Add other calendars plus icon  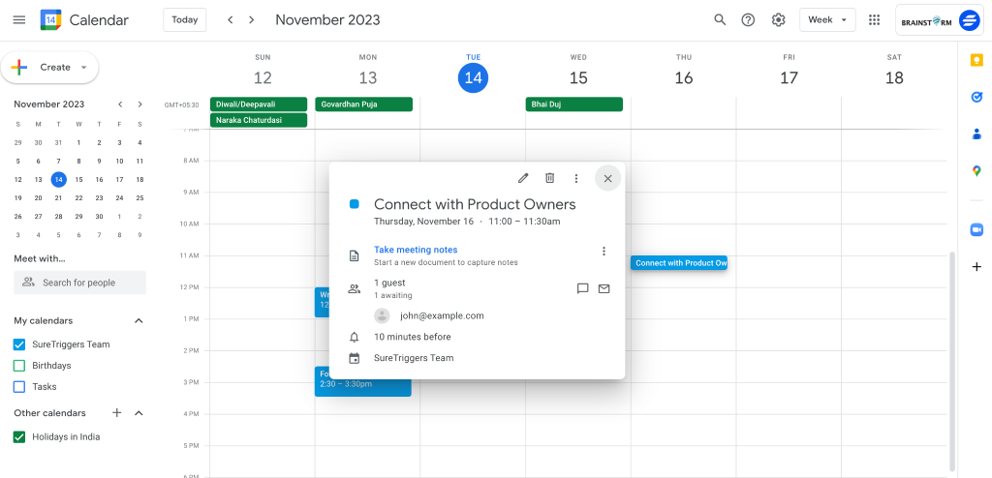117,413
